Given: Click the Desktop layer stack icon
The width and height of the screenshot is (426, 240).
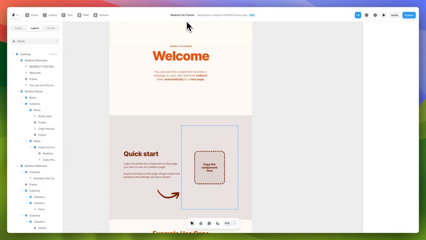Looking at the screenshot, I should 17,54.
